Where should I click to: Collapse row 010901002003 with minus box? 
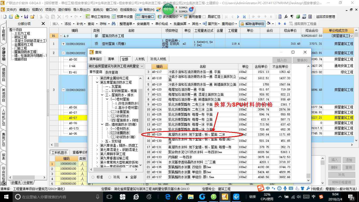coord(64,90)
